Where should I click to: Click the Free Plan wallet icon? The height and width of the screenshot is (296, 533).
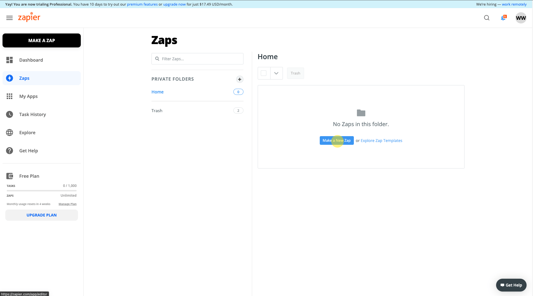pyautogui.click(x=10, y=176)
